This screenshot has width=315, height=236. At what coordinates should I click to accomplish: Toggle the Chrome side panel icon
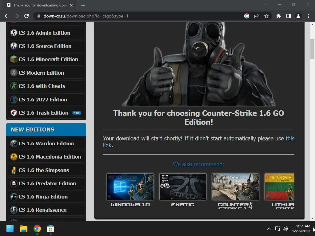click(x=289, y=16)
